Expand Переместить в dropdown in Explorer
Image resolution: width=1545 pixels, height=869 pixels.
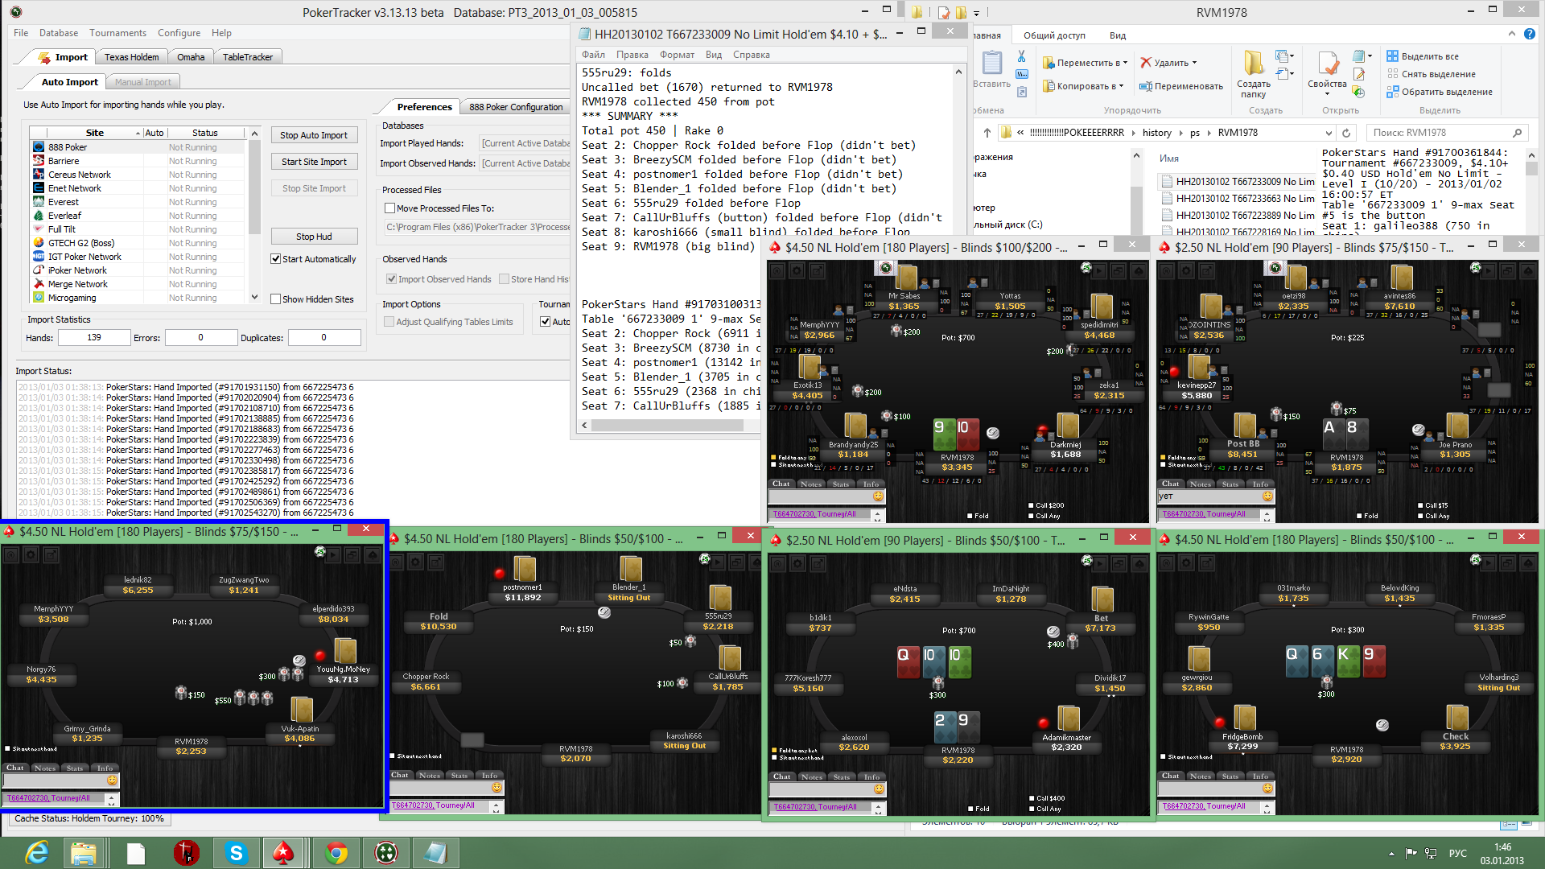(1124, 63)
